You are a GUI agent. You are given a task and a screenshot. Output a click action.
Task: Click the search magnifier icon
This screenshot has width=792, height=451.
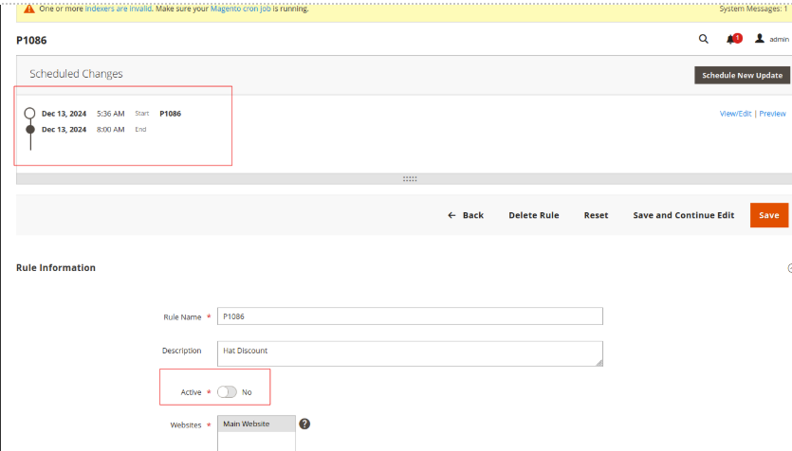tap(703, 40)
